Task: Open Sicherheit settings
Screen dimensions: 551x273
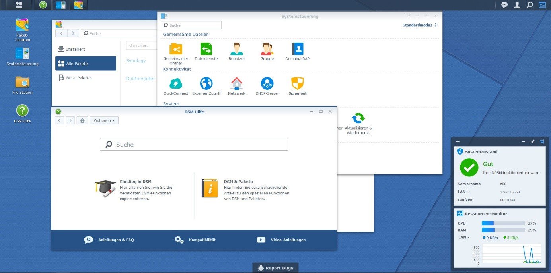Action: tap(298, 86)
